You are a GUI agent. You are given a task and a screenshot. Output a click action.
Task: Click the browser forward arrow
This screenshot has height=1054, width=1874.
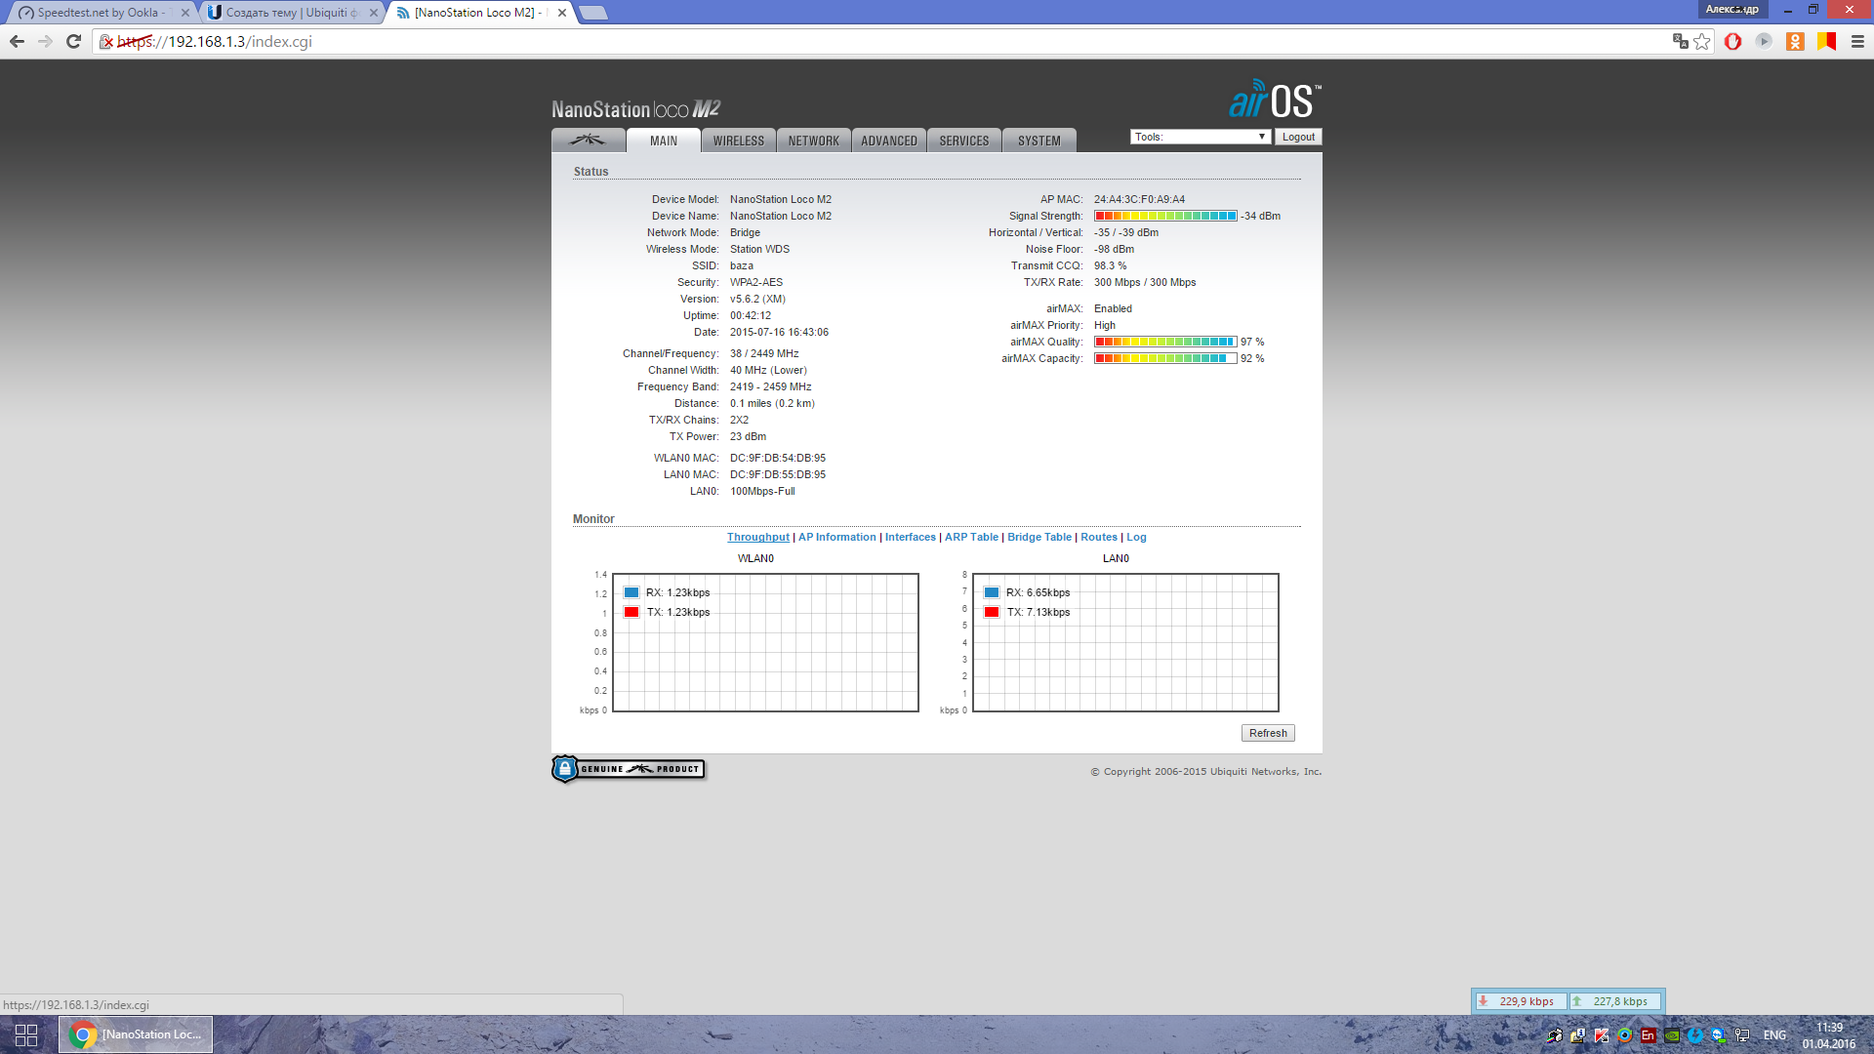[45, 42]
